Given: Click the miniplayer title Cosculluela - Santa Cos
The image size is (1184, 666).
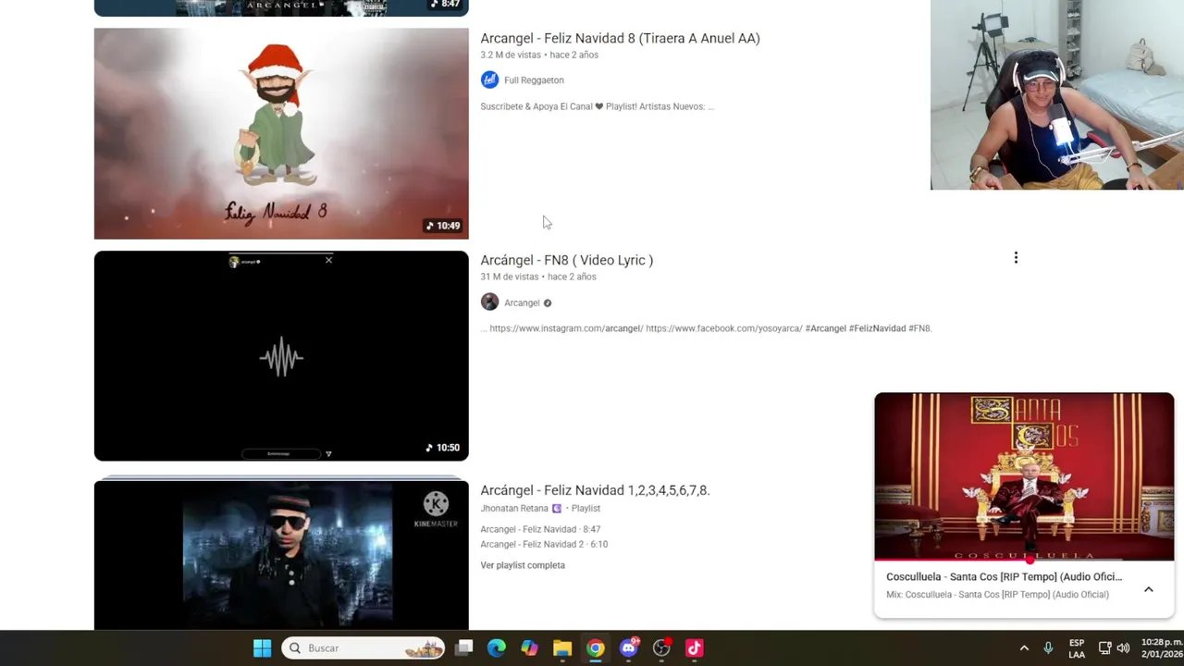Looking at the screenshot, I should coord(1004,576).
